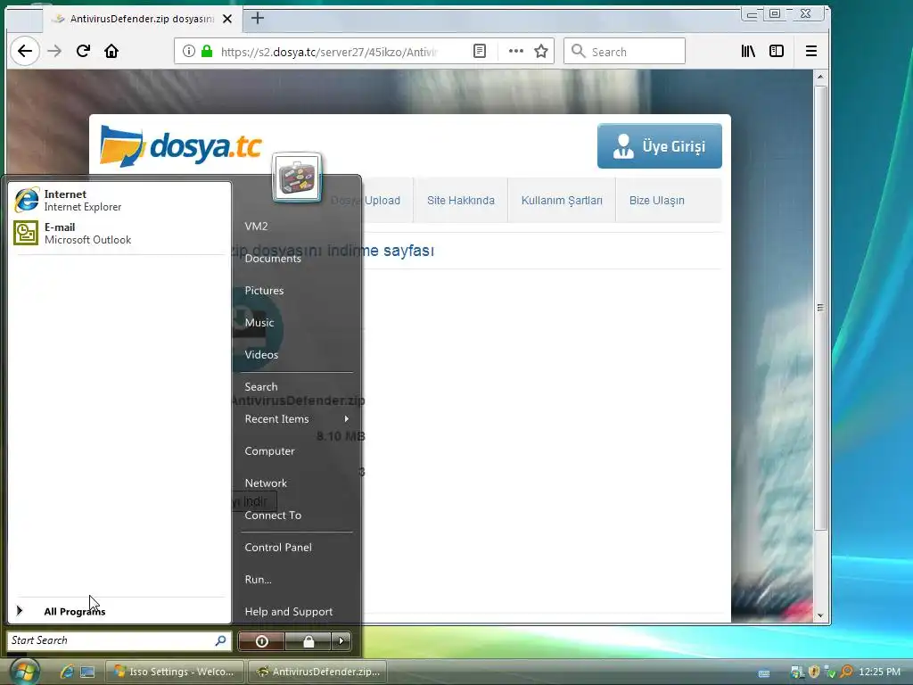Click the green padlock security icon
913x685 pixels.
[x=207, y=51]
